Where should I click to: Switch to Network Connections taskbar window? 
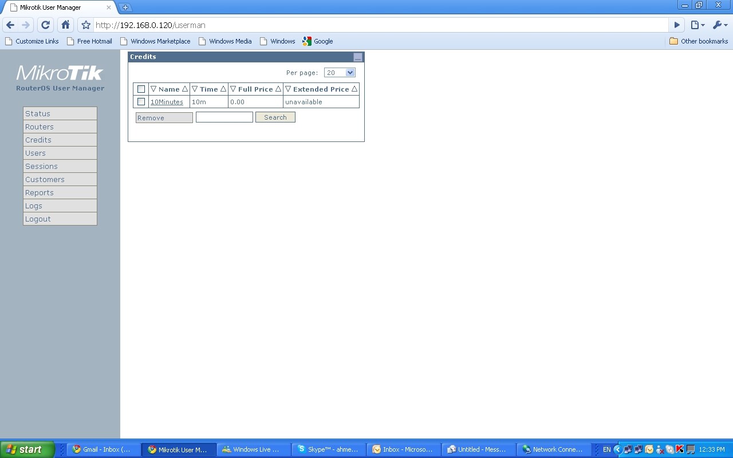click(554, 449)
